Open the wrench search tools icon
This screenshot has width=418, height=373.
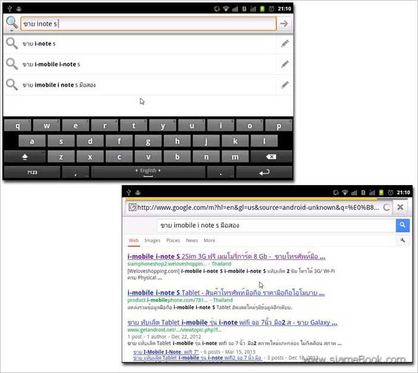click(x=403, y=240)
